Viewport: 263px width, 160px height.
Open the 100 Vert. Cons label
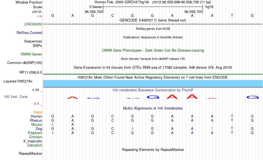point(16,97)
